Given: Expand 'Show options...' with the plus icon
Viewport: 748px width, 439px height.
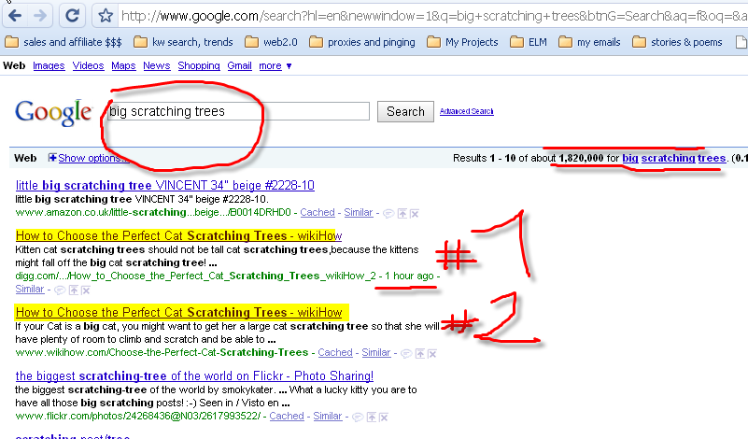Looking at the screenshot, I should [x=52, y=158].
